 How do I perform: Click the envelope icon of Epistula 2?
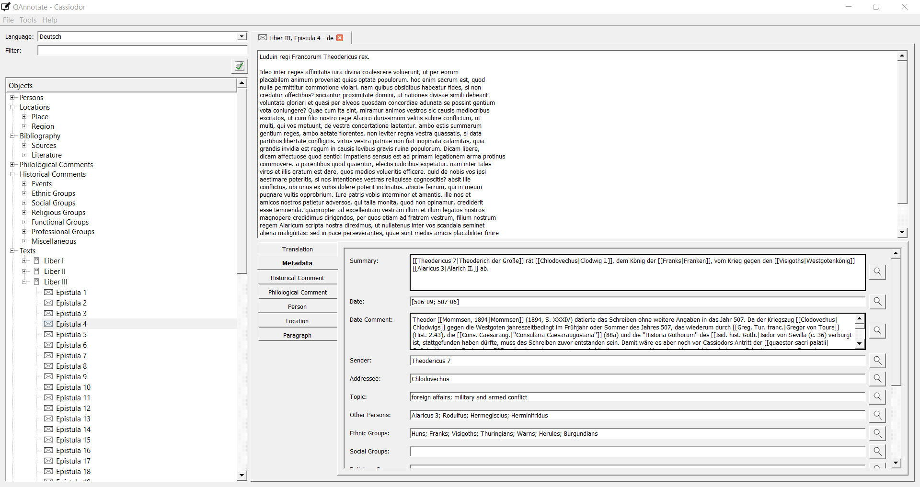48,303
